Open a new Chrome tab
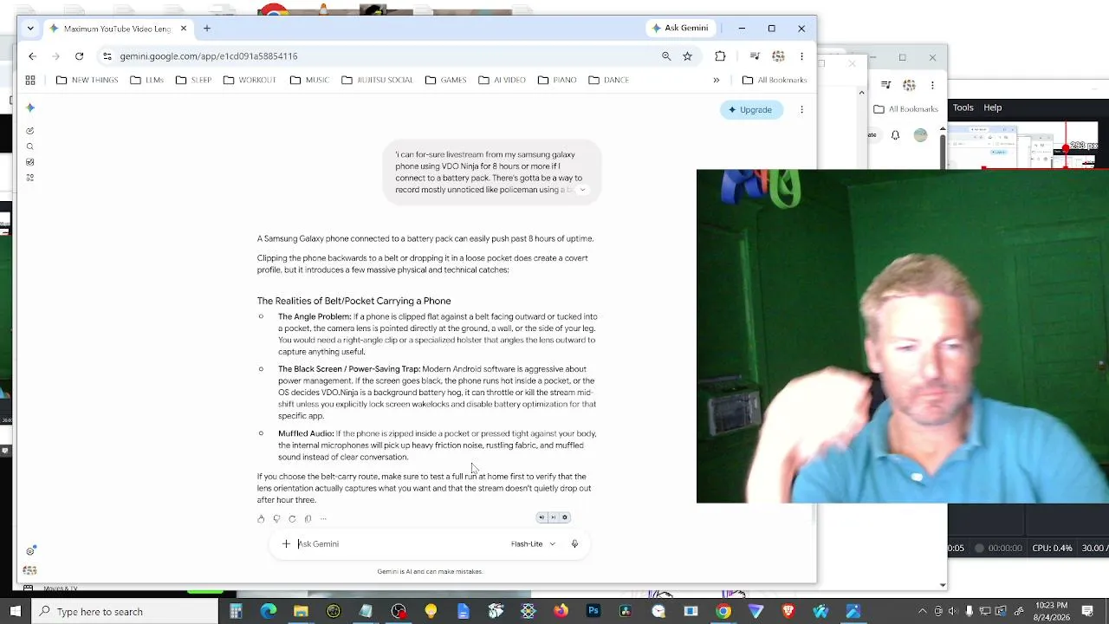 pos(207,29)
